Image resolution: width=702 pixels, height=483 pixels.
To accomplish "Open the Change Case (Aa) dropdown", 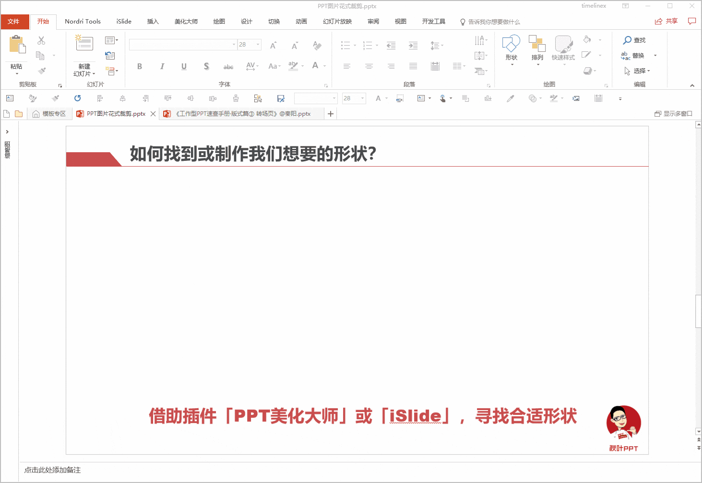I will tap(274, 66).
